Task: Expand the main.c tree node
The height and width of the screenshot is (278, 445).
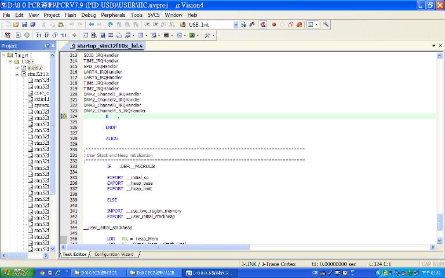Action: [17, 68]
